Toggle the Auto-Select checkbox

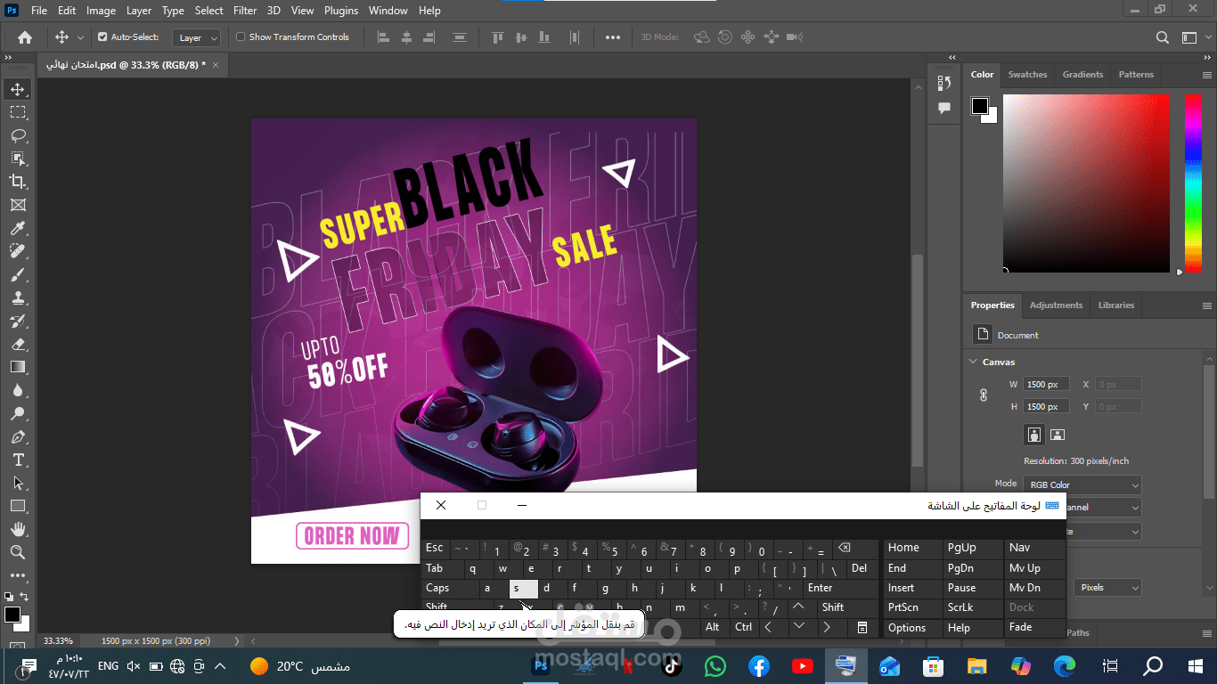(x=102, y=37)
